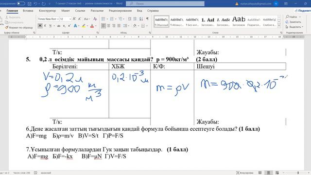Toggle Bold Ж formatting

40,26
